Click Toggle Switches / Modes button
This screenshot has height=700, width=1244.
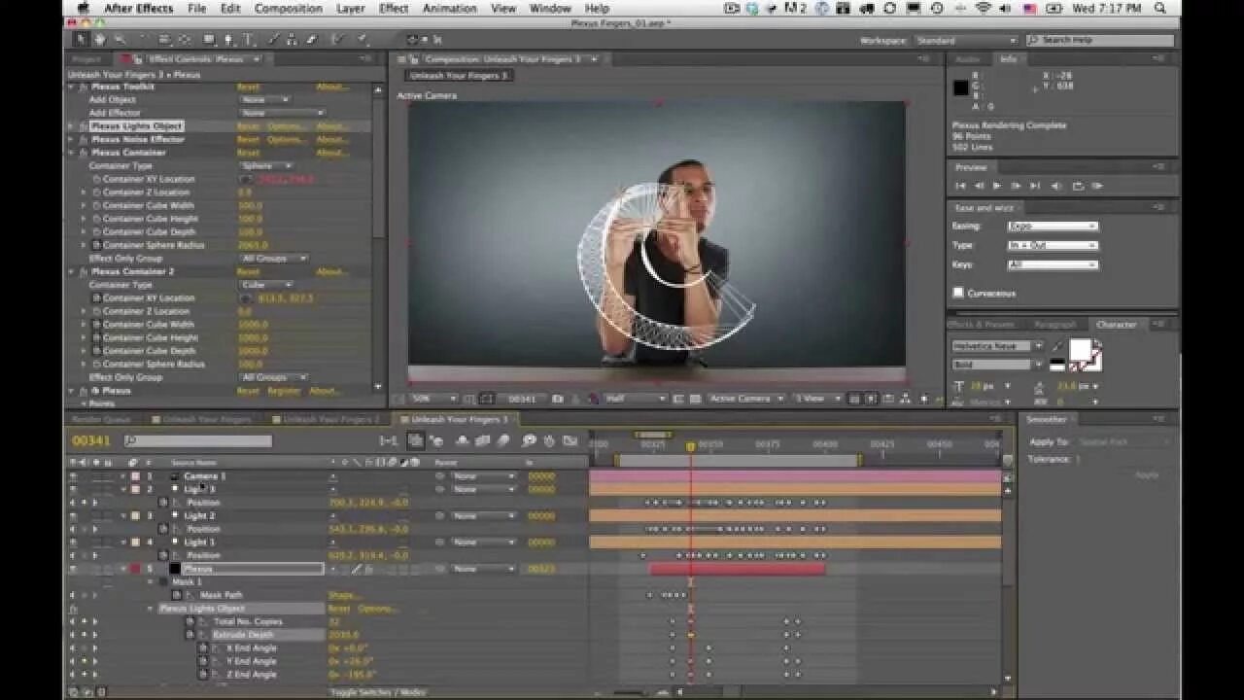click(378, 692)
